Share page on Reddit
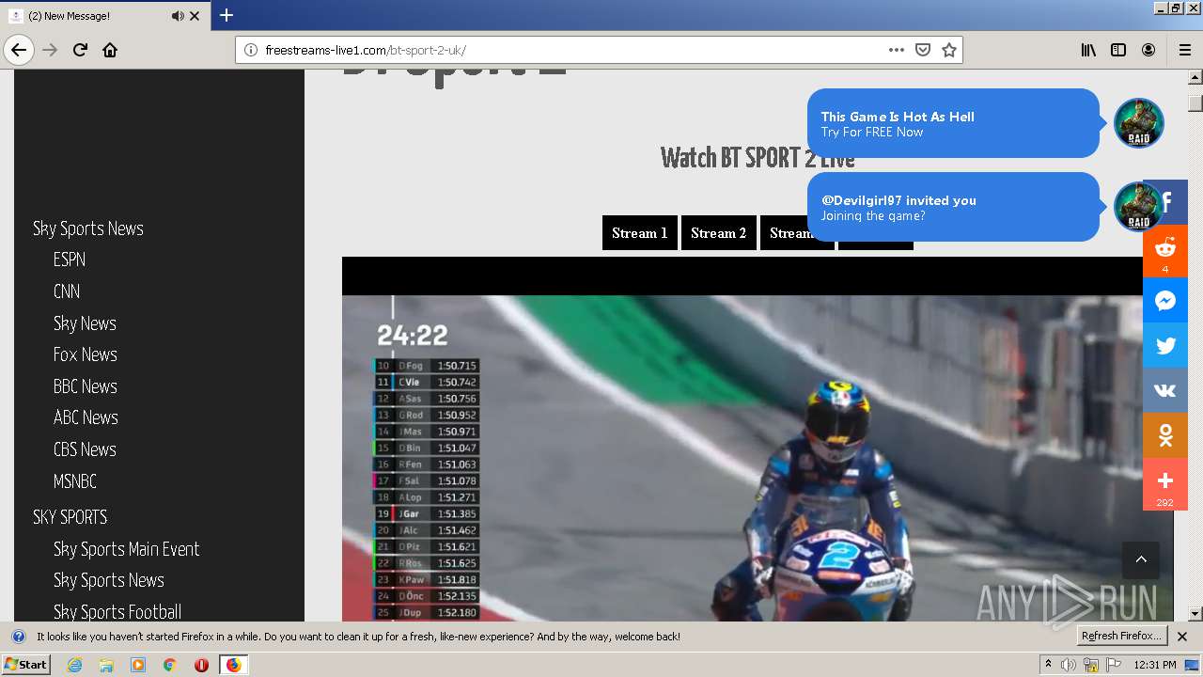Viewport: 1203px width, 677px height. coord(1165,251)
